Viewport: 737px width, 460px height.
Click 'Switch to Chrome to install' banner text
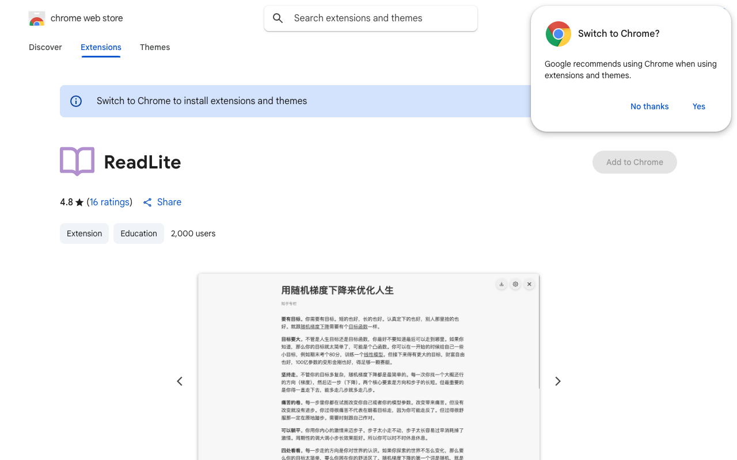click(202, 101)
